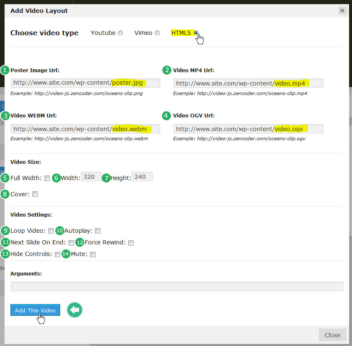Enable the Loop Video checkbox
The height and width of the screenshot is (346, 352).
[51, 231]
